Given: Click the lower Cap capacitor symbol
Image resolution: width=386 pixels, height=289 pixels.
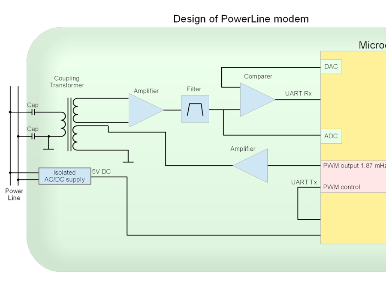Looking at the screenshot, I should (32, 135).
